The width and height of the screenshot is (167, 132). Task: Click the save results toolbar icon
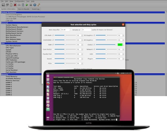3,5
